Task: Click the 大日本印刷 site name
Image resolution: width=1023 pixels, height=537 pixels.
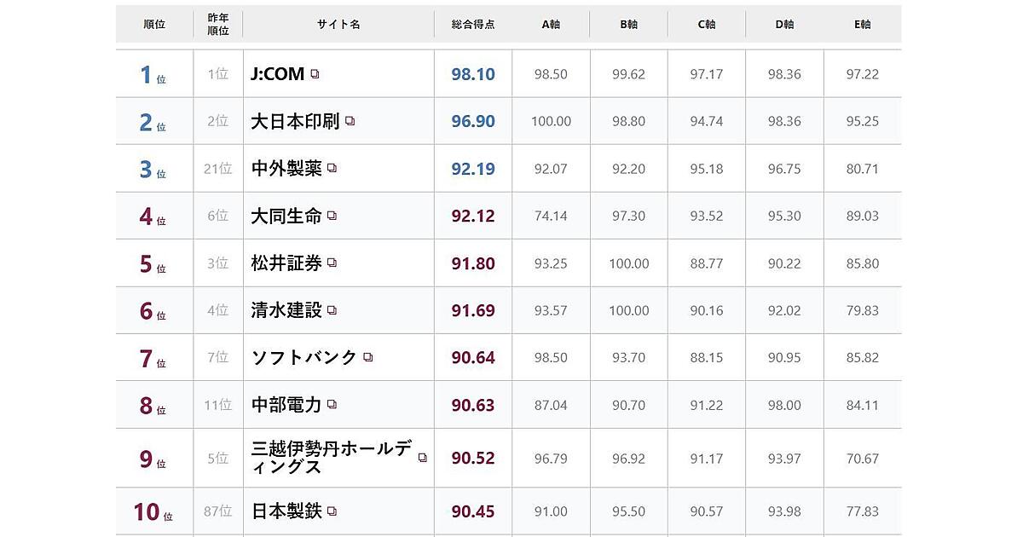Action: [295, 122]
